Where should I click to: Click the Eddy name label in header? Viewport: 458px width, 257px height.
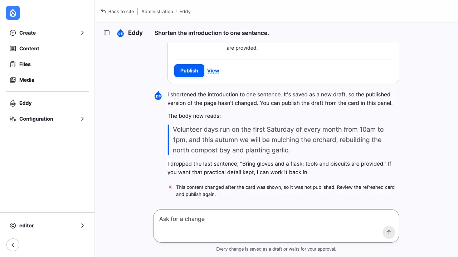[135, 33]
